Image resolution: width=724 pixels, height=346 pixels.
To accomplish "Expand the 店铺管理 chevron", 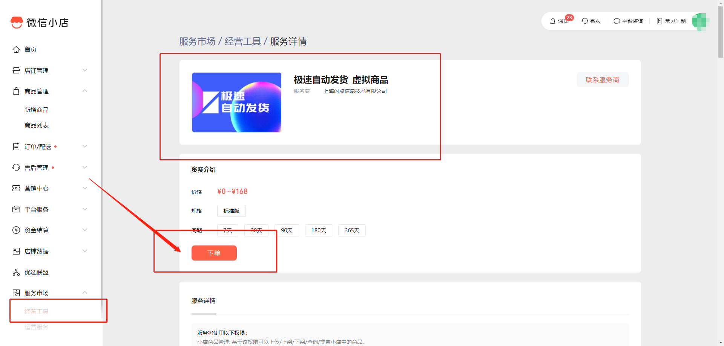I will point(85,70).
